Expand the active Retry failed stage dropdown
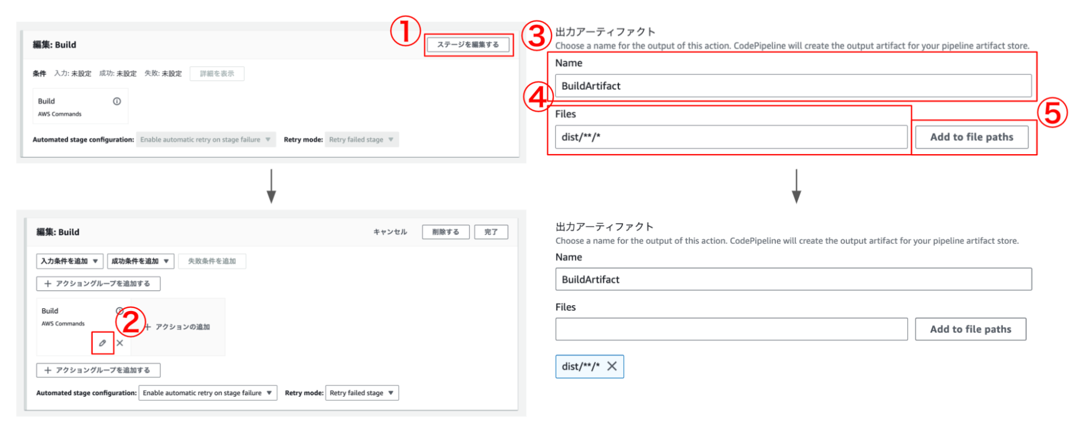The height and width of the screenshot is (437, 1086). point(362,393)
